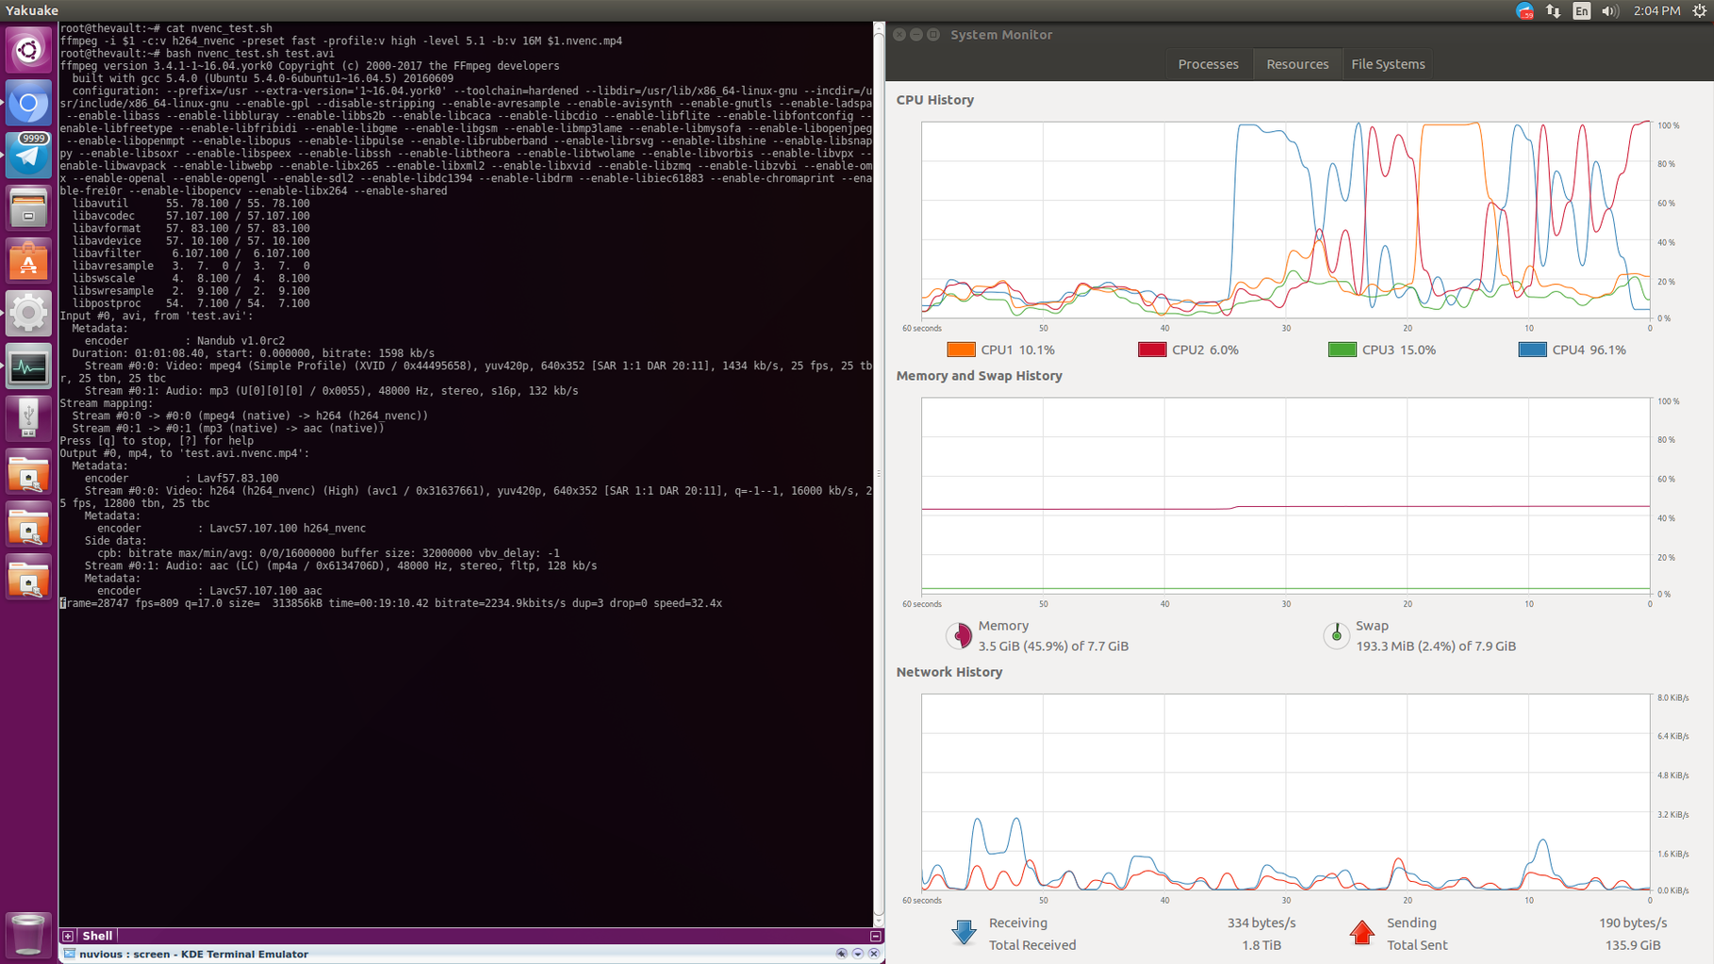Change the CPU3 green graph color
Viewport: 1714px width, 964px height.
tap(1342, 350)
